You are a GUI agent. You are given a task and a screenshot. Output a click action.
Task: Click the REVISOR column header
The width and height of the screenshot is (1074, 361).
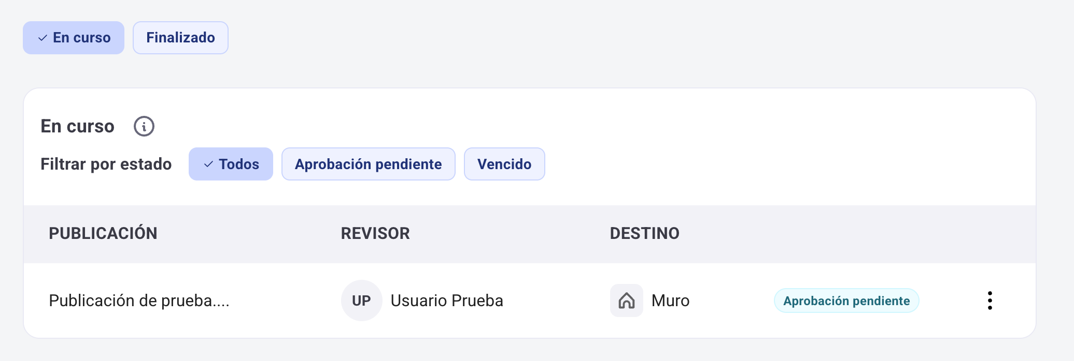click(x=375, y=233)
